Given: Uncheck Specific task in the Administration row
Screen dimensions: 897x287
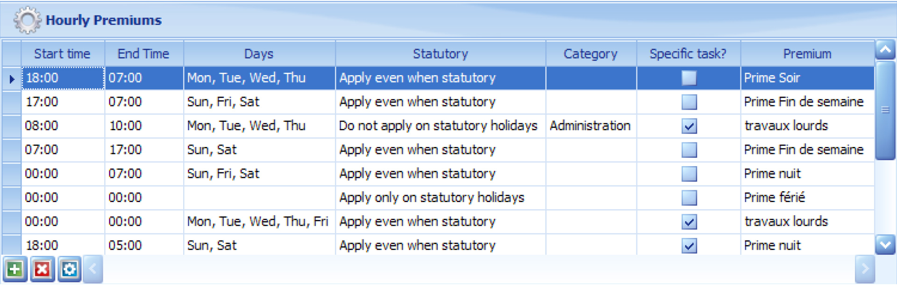Looking at the screenshot, I should tap(689, 126).
